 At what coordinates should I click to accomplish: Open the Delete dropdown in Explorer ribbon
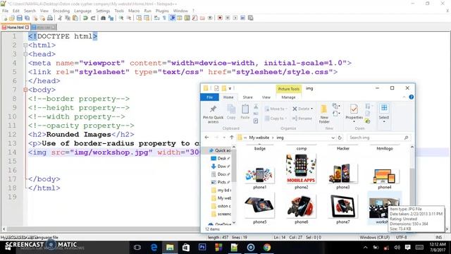tap(302, 109)
